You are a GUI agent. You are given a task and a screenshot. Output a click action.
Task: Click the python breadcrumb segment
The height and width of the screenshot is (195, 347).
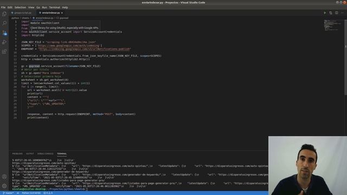pyautogui.click(x=15, y=18)
